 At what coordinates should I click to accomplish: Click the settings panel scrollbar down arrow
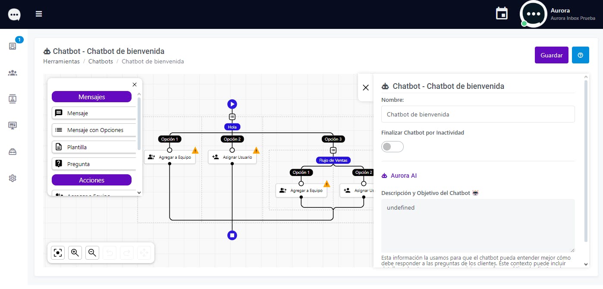tap(586, 264)
